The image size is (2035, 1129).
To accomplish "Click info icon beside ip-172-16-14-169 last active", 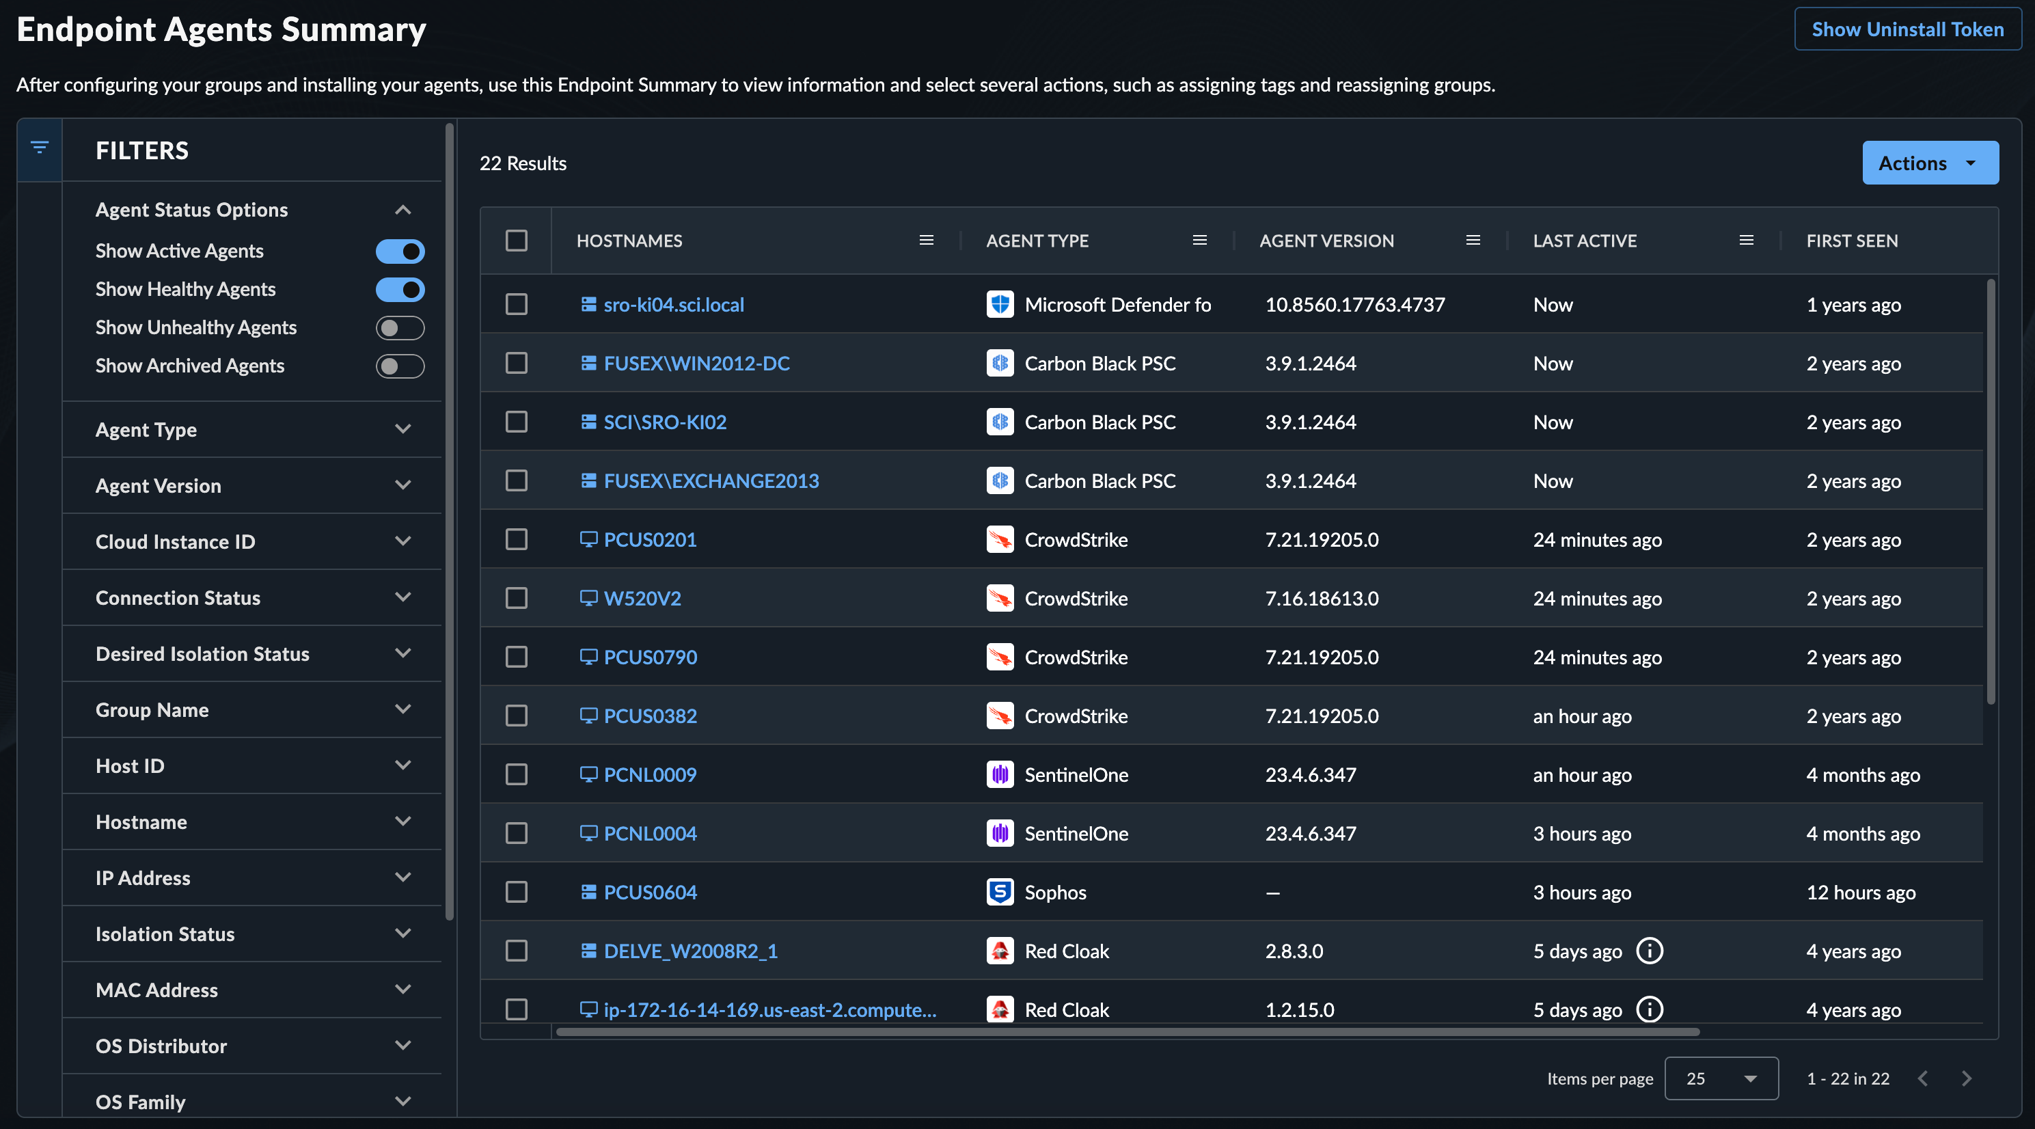I will tap(1650, 1009).
